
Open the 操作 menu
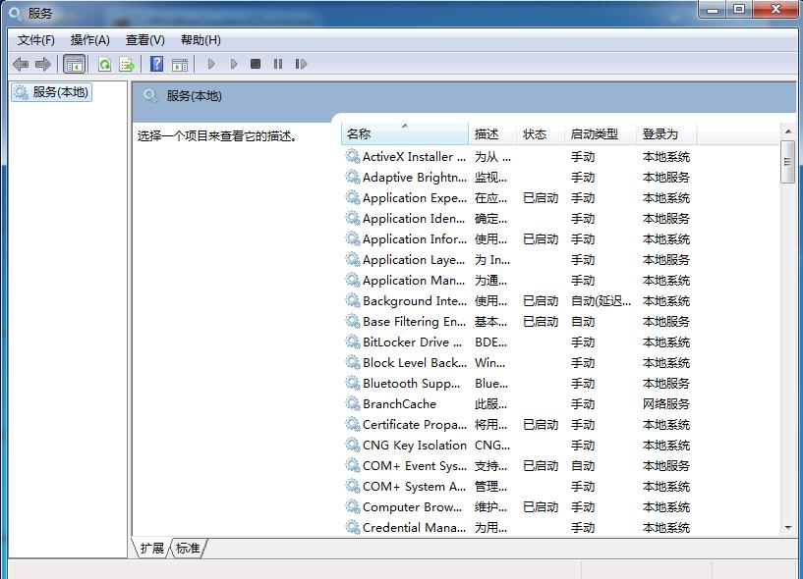point(89,39)
